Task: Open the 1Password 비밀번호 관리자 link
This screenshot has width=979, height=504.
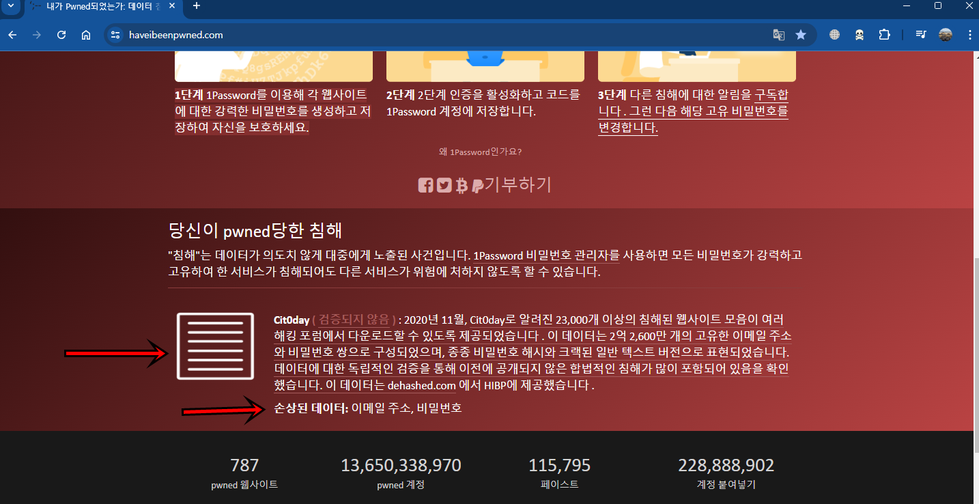Action: [546, 256]
